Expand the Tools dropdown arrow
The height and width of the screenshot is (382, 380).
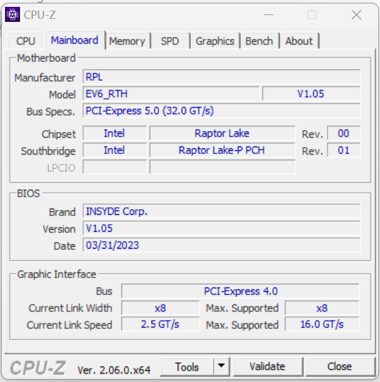(222, 367)
